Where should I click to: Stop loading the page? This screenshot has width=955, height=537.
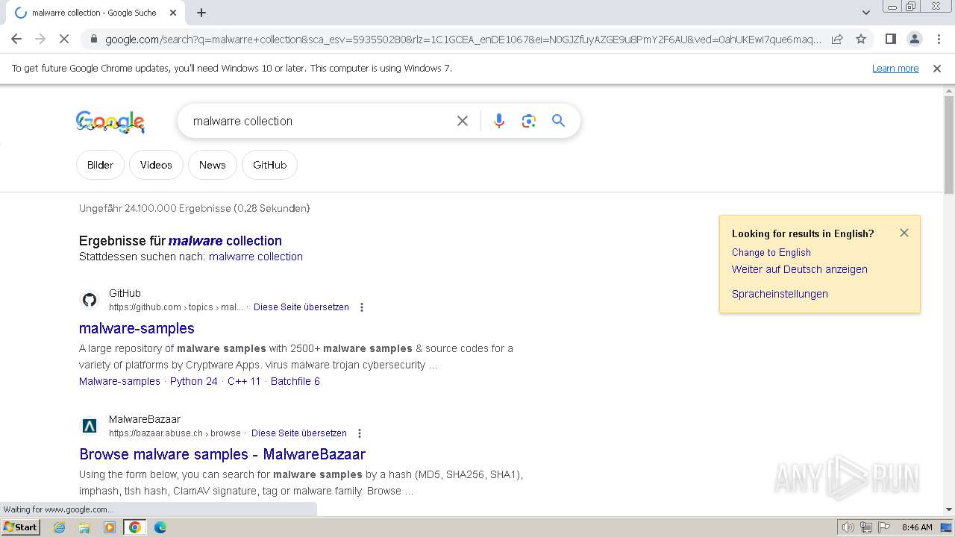(63, 39)
